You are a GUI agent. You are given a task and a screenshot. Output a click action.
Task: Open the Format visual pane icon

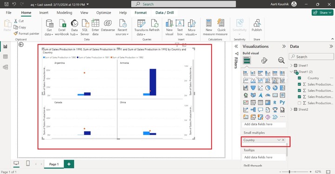click(x=264, y=60)
